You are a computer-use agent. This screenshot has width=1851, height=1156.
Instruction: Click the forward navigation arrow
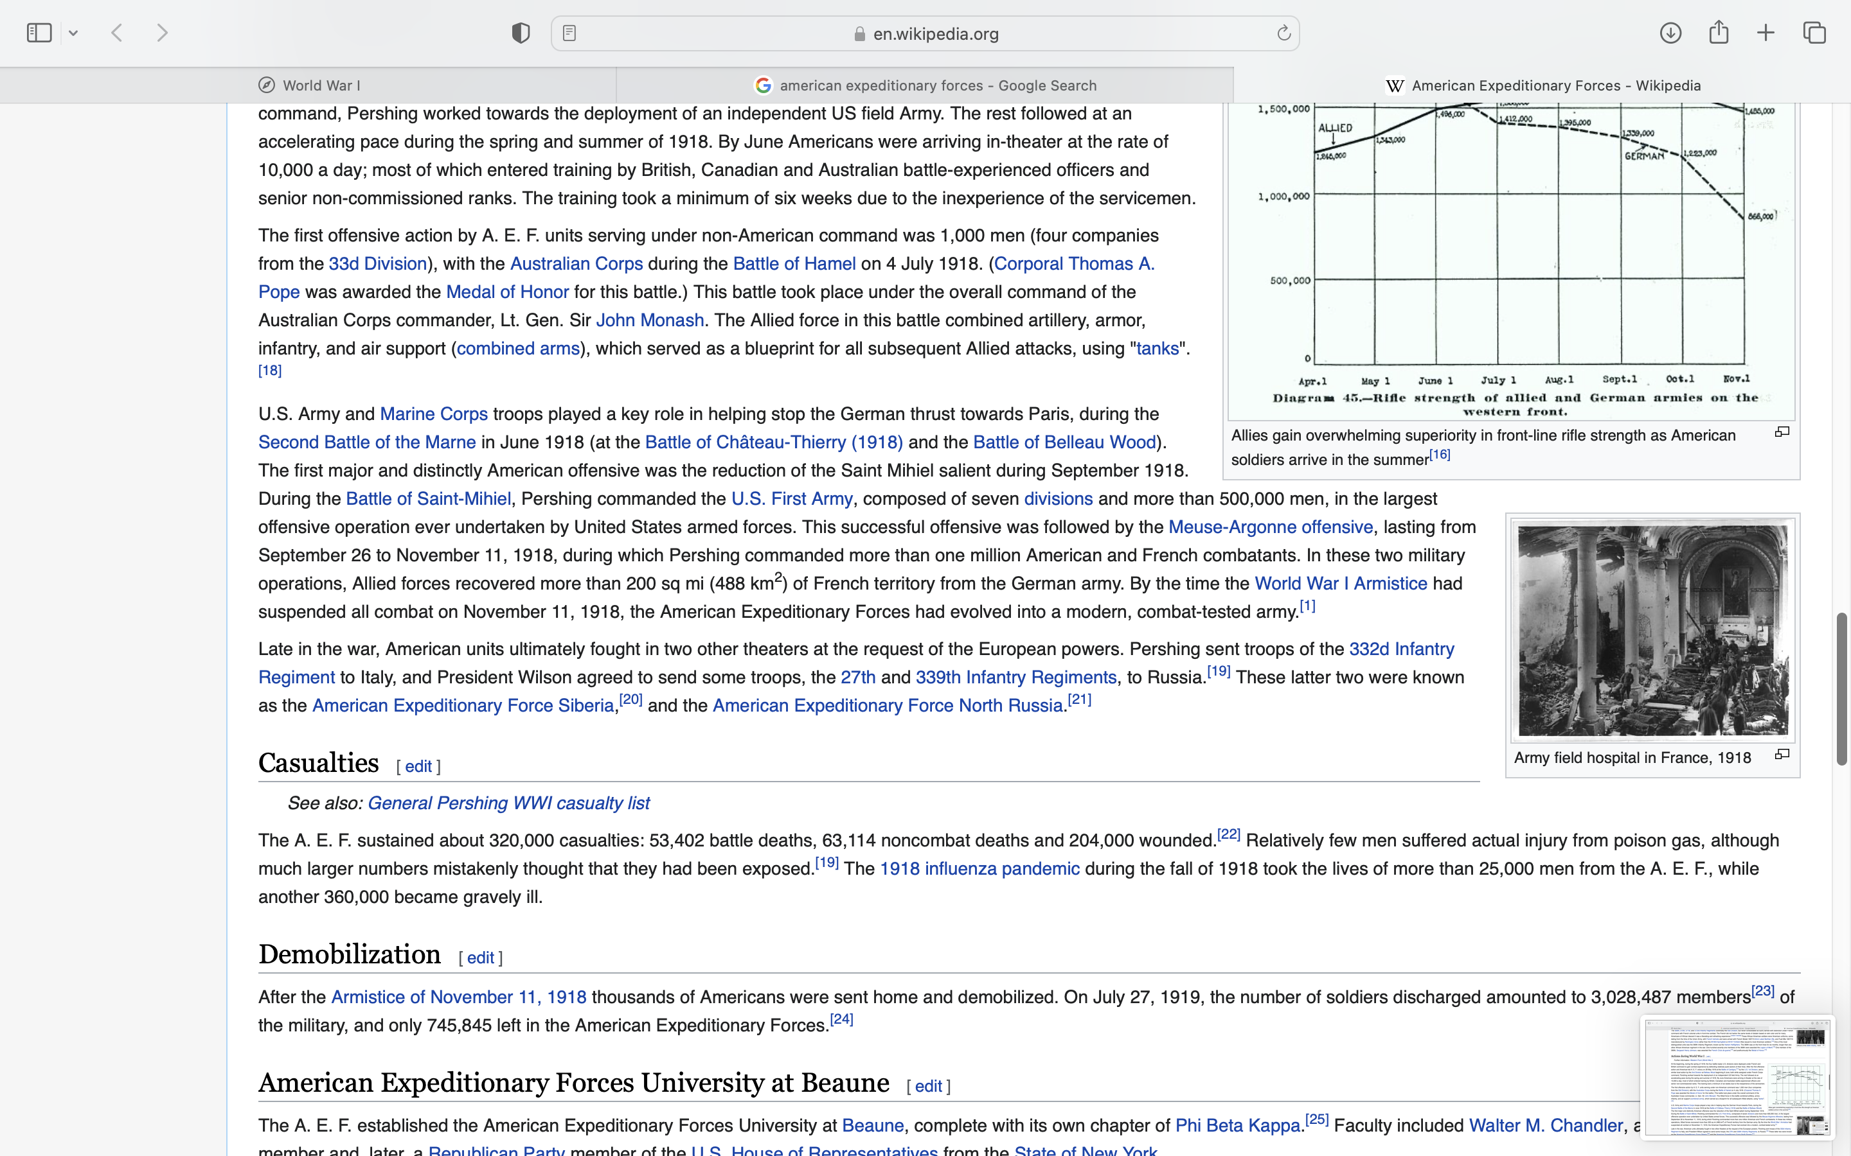click(162, 33)
